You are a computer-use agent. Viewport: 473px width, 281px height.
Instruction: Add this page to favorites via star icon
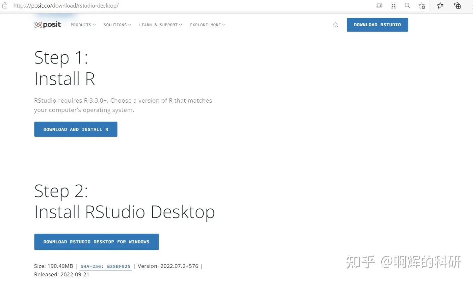[x=422, y=5]
